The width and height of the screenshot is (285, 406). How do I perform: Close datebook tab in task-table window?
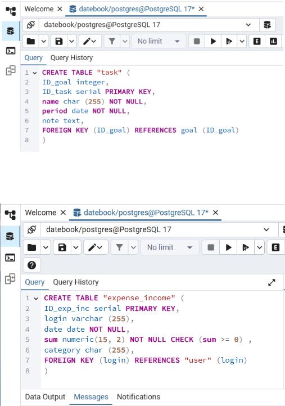[x=201, y=9]
